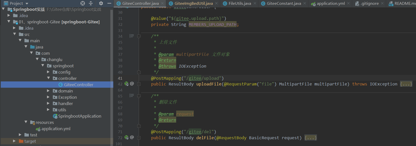
Task: Select the springboot package folder
Action: click(63, 66)
